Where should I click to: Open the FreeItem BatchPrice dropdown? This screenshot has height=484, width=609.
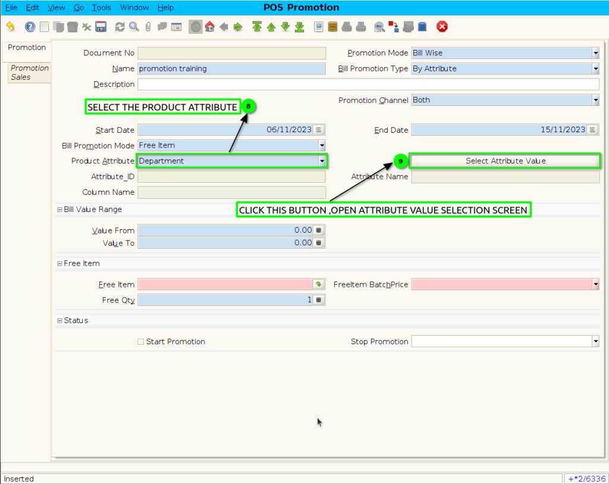[595, 285]
